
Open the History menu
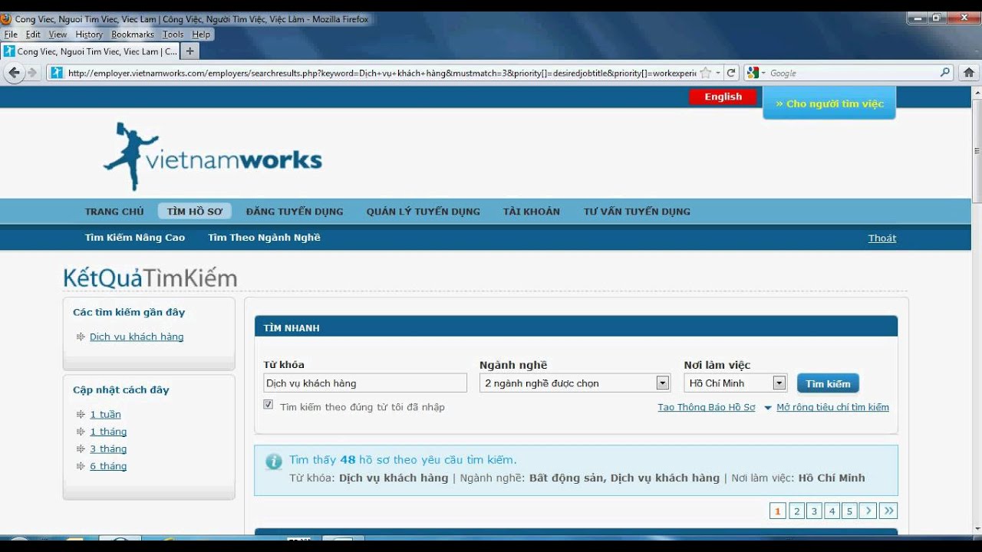(89, 34)
